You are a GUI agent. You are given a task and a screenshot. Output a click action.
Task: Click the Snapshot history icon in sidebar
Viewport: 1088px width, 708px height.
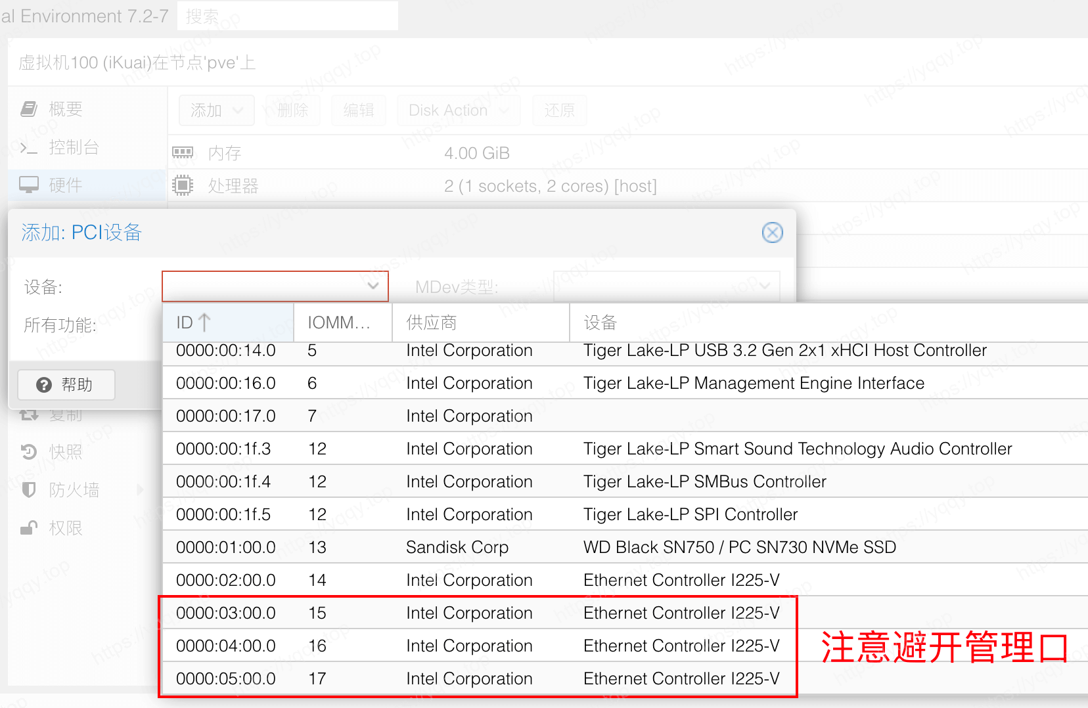tap(28, 452)
